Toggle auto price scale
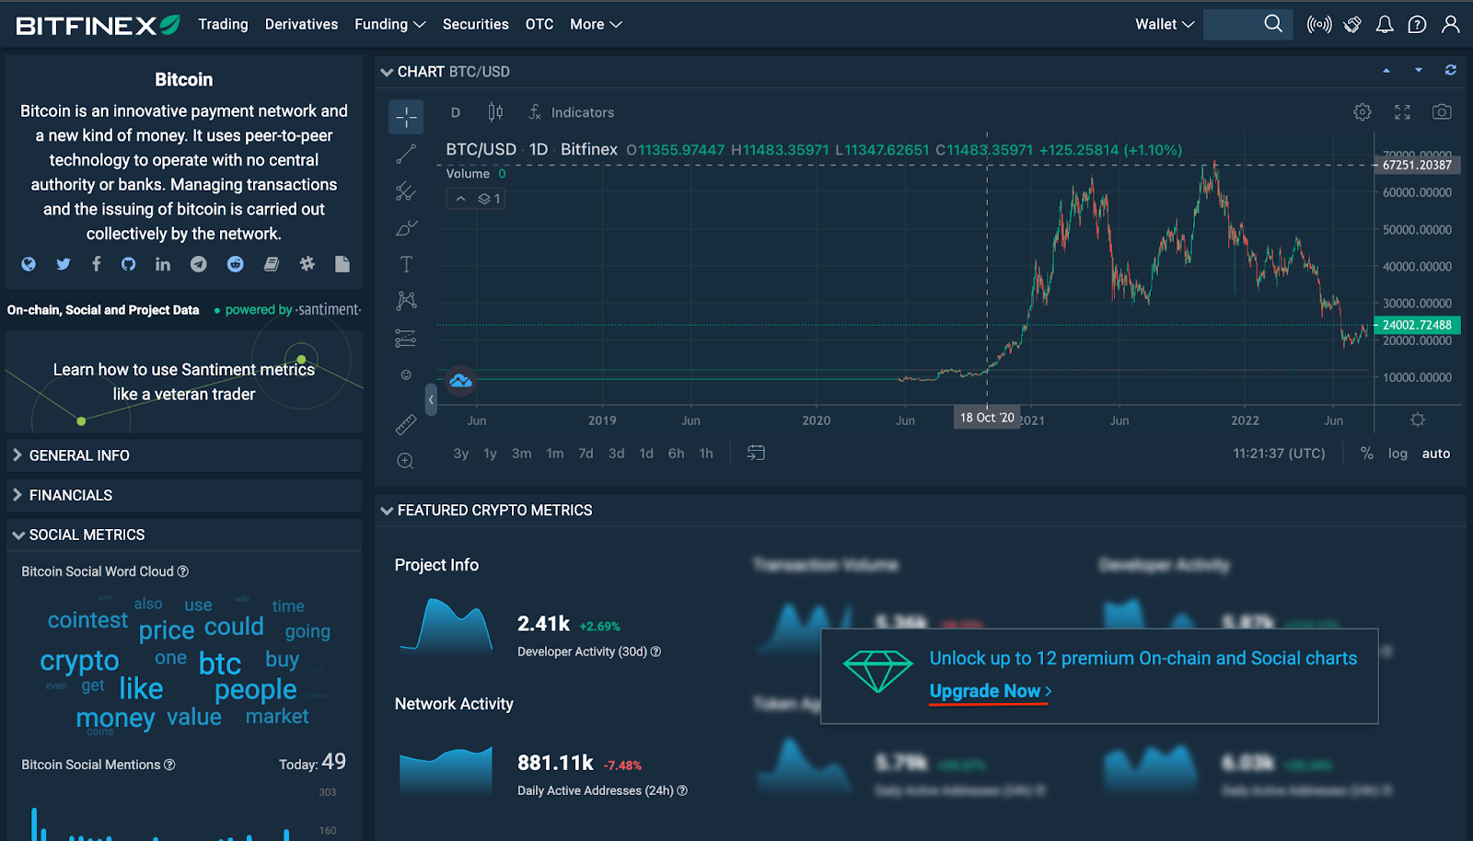 (x=1436, y=454)
